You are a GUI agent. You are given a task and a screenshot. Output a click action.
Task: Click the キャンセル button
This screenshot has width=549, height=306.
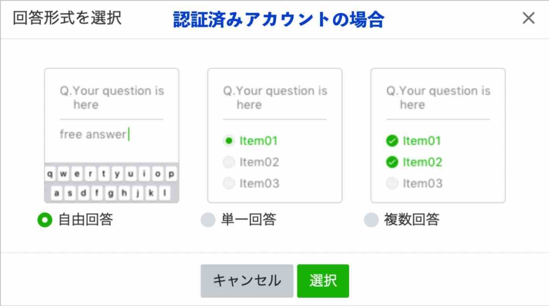pos(247,281)
